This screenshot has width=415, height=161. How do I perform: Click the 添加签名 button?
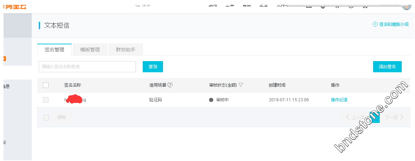[387, 67]
